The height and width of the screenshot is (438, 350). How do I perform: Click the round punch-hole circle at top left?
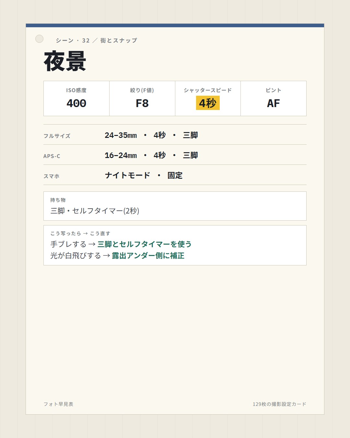(x=39, y=39)
